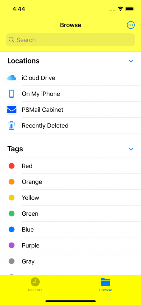
Task: Choose the Gray tag
Action: (x=74, y=262)
